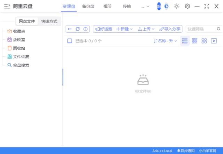Click the 好运瓶 button

pyautogui.click(x=104, y=29)
